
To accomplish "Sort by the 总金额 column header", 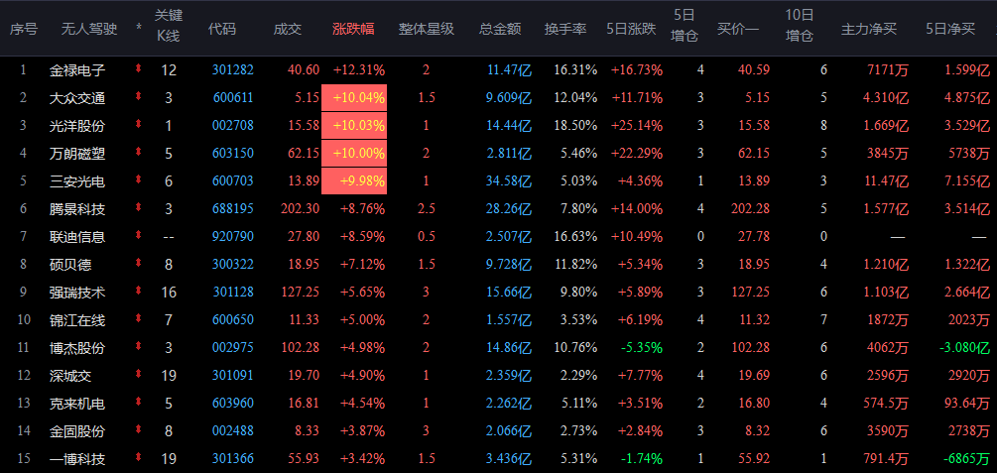I will 500,29.
